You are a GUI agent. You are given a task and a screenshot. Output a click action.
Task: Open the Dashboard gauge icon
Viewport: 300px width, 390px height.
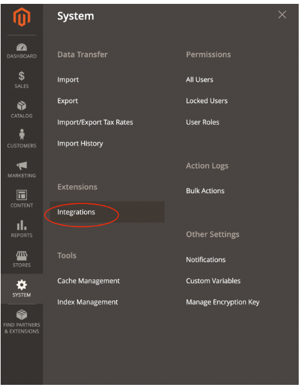coord(22,47)
